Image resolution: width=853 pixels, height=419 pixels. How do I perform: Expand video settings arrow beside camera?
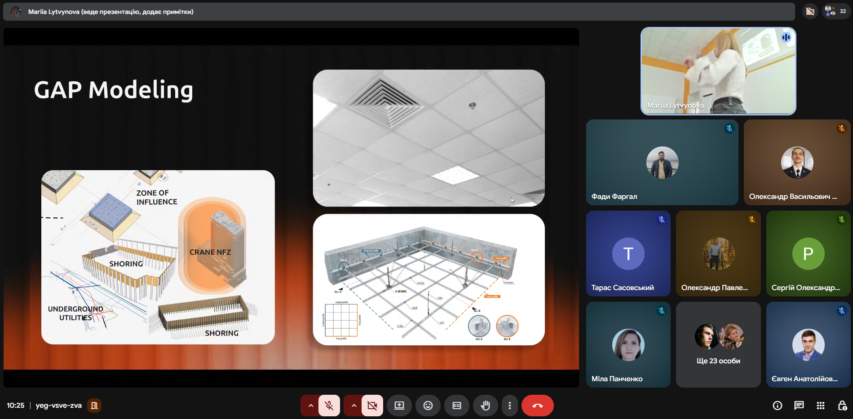point(354,406)
